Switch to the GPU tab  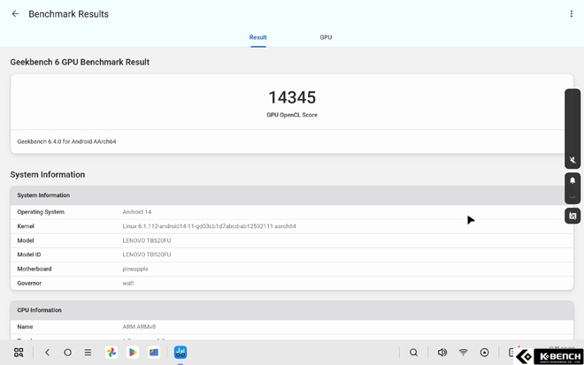[326, 37]
